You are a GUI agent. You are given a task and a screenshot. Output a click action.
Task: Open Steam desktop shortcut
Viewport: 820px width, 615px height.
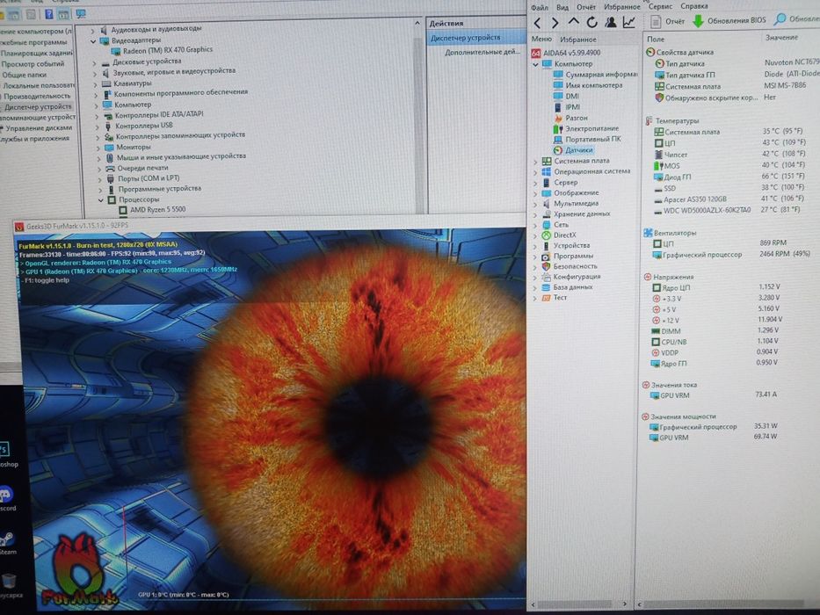[7, 543]
